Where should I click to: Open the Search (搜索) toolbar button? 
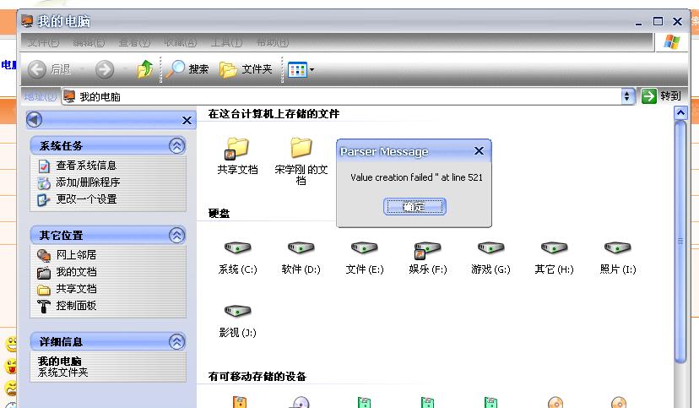coord(187,69)
